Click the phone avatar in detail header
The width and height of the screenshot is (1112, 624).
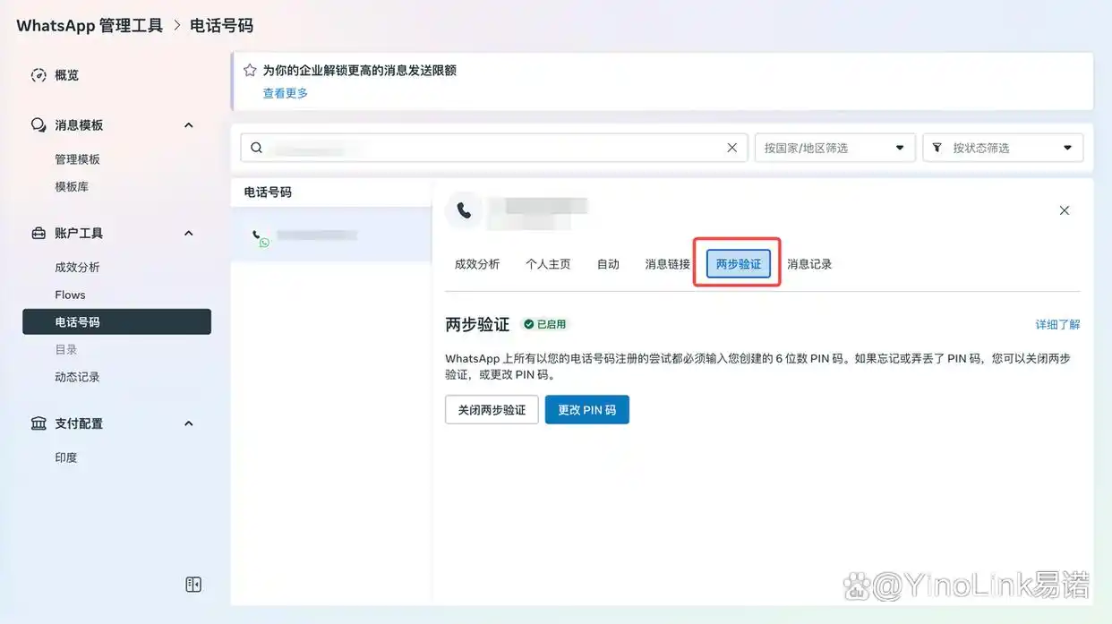coord(464,210)
